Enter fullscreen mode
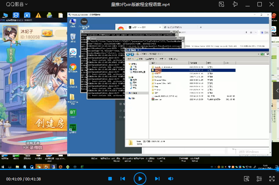This screenshot has width=279, height=185. click(x=272, y=179)
